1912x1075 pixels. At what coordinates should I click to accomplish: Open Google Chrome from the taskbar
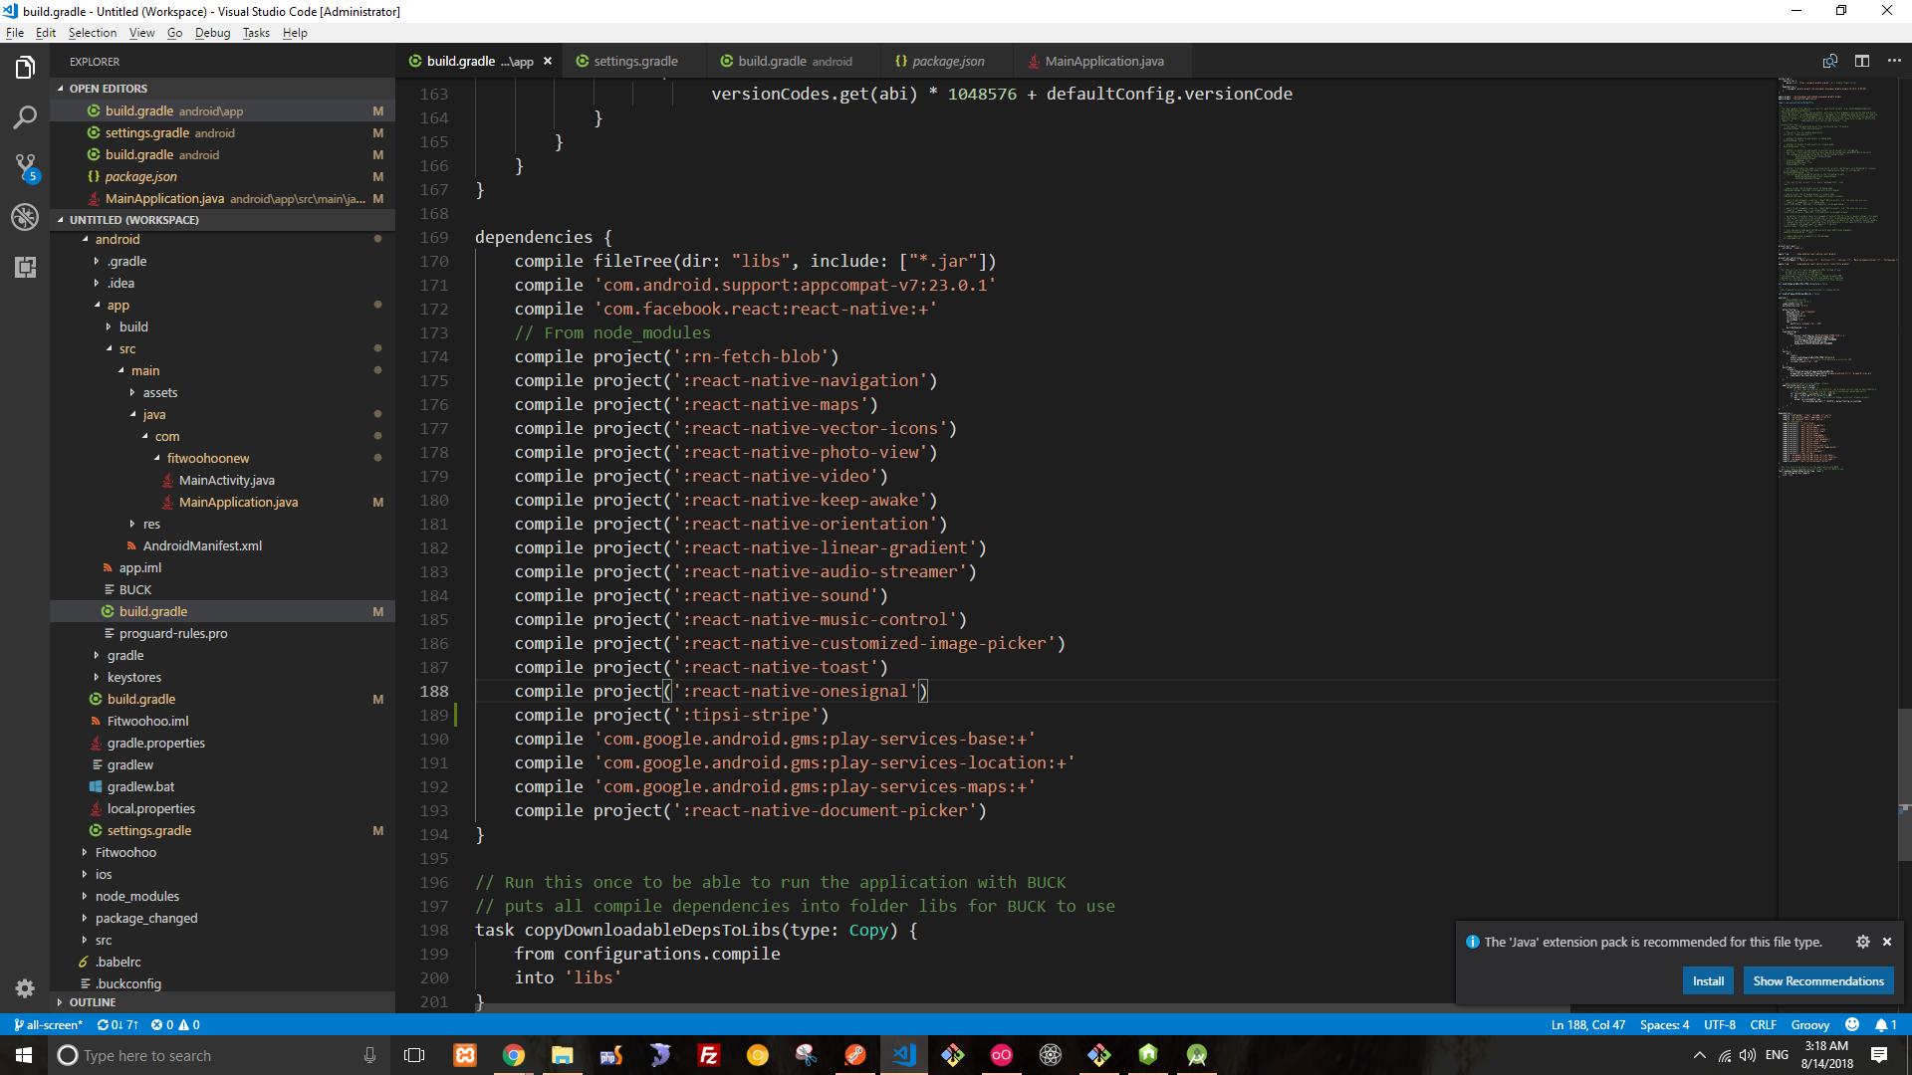click(513, 1055)
